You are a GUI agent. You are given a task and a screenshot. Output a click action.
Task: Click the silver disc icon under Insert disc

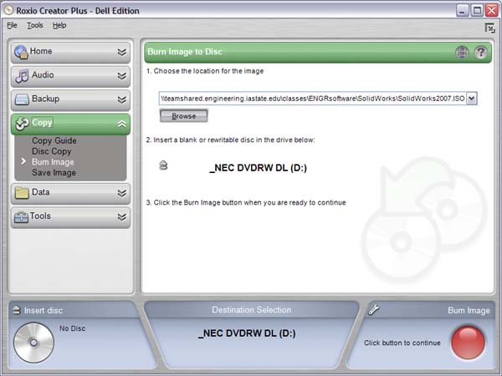tap(33, 343)
